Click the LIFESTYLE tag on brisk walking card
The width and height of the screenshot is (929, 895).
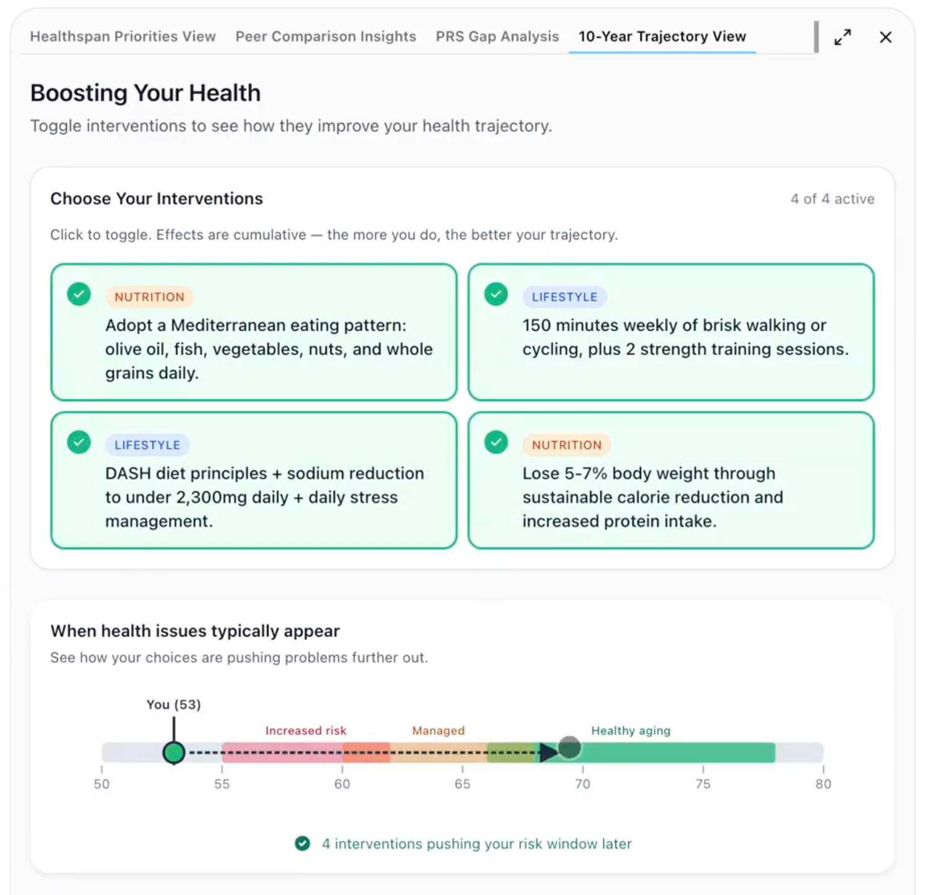(564, 297)
